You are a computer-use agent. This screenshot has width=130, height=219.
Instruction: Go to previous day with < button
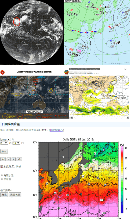click(8, 159)
